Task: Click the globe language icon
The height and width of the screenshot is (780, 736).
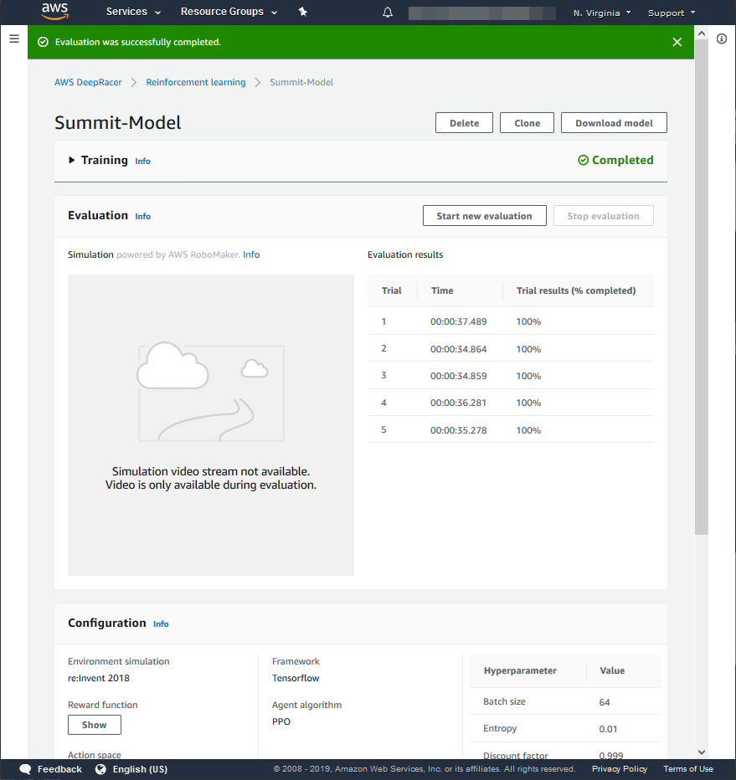Action: coord(100,769)
